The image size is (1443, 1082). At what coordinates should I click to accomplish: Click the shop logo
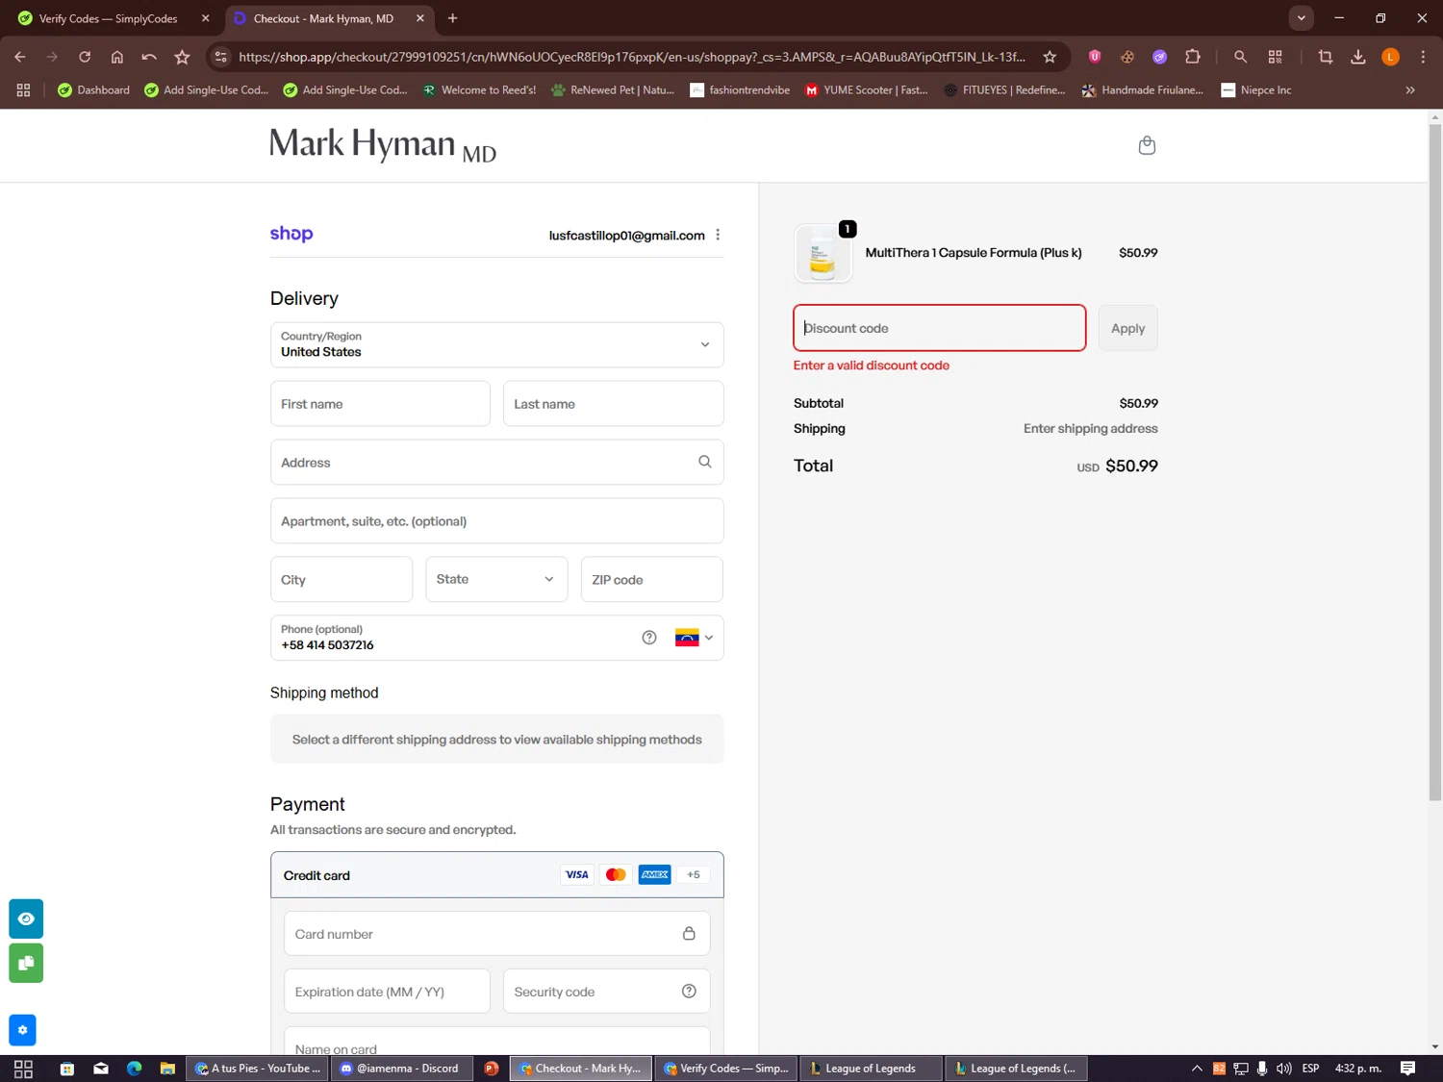291,234
